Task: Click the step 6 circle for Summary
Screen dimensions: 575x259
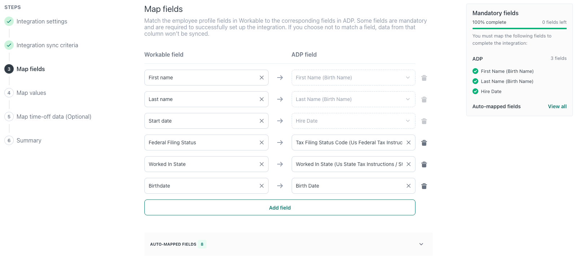Action: [x=9, y=140]
